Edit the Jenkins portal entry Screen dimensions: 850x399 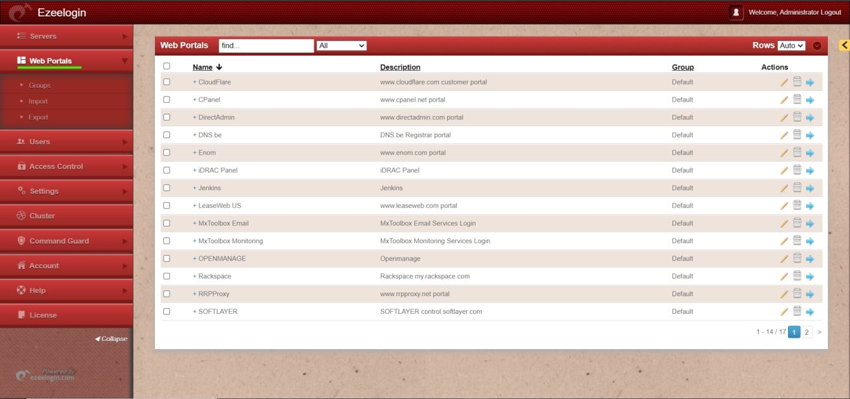click(x=784, y=188)
